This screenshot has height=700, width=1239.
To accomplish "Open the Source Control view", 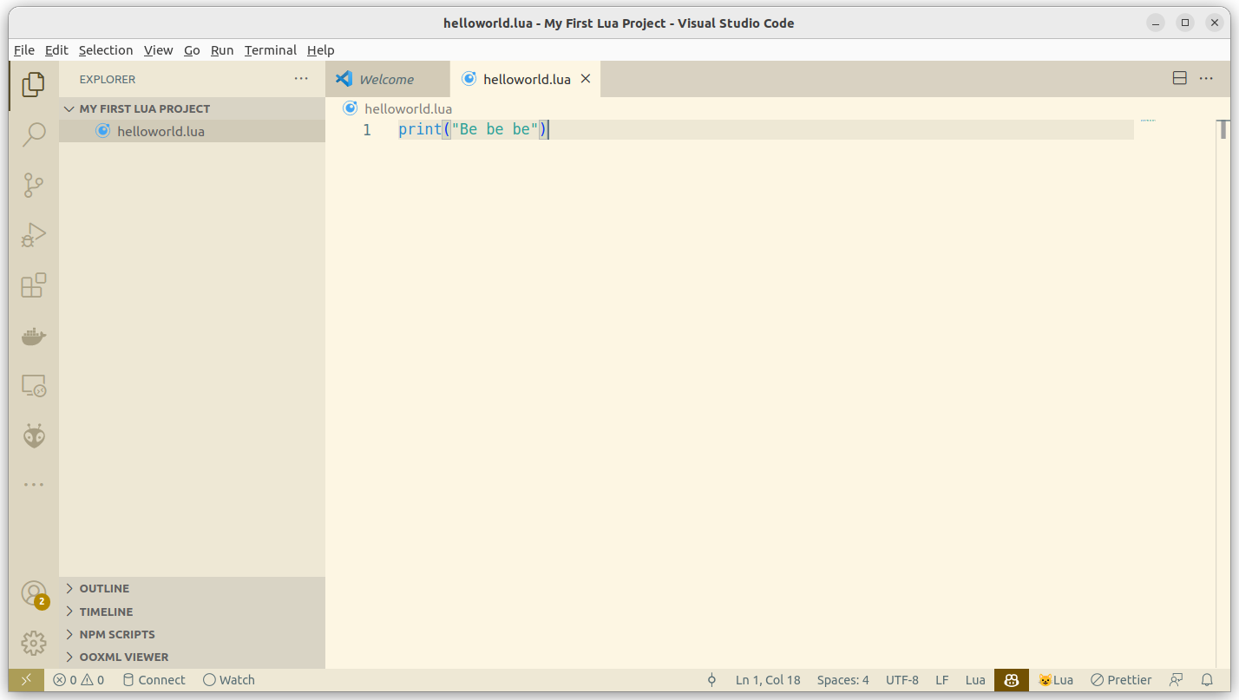I will 34,185.
